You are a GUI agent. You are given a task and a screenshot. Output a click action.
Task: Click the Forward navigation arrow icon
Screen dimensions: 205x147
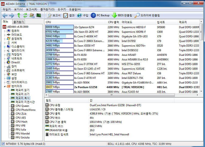coord(12,16)
